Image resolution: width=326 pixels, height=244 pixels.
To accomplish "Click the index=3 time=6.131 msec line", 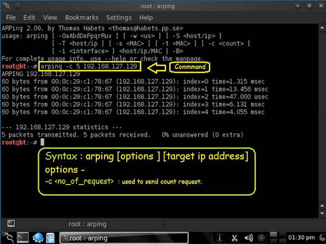I will [133, 104].
